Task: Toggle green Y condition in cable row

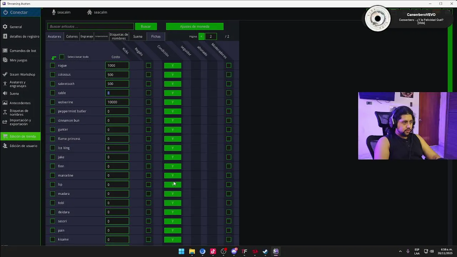Action: coord(172,93)
